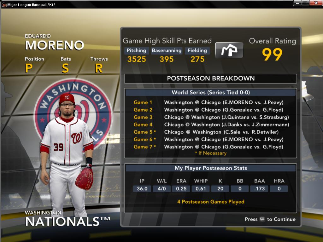Click Game 3 row J.Quintana vs. S.Strasburg
Image resolution: width=323 pixels, height=242 pixels.
coord(211,117)
